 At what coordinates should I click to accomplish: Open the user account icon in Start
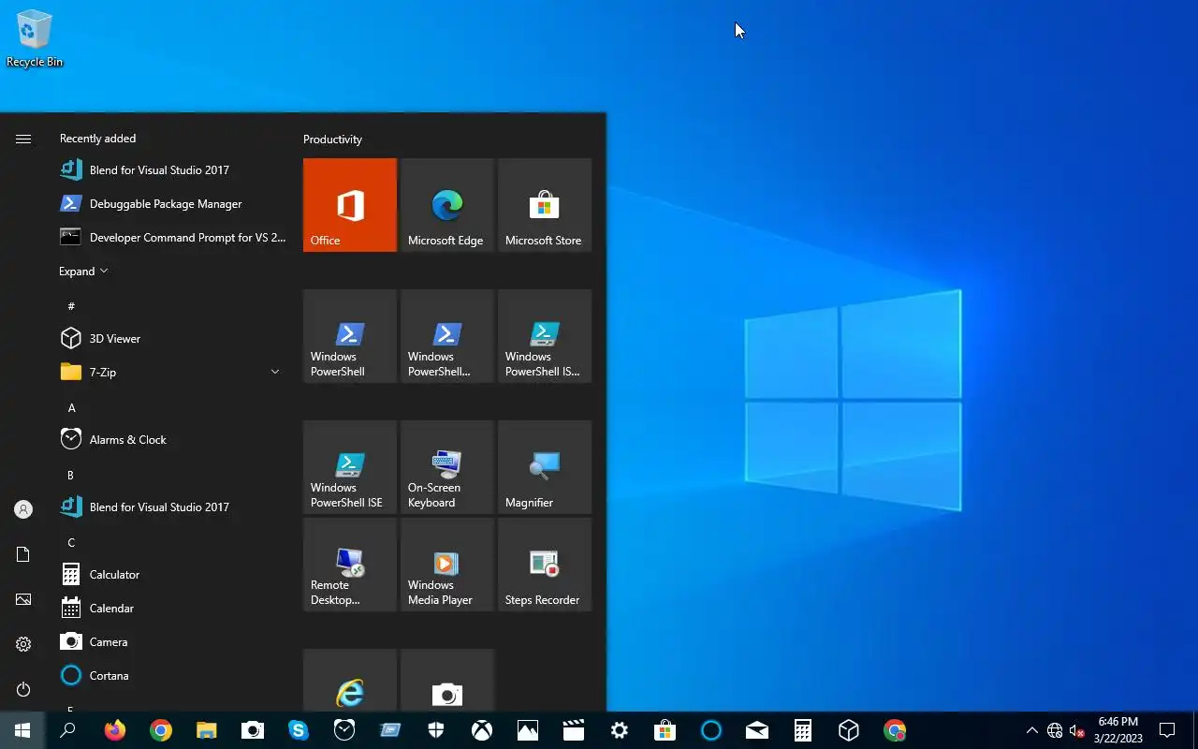pyautogui.click(x=23, y=509)
